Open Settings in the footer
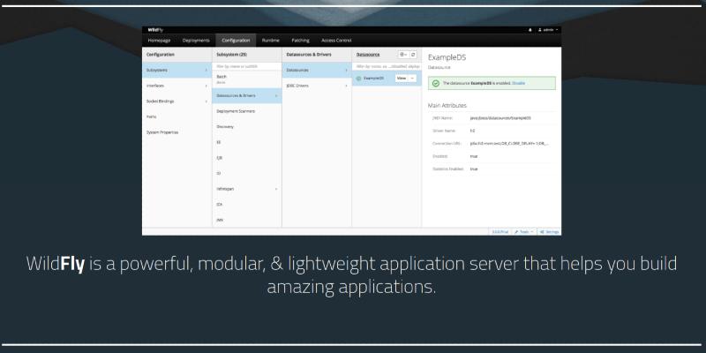Screen dimensions: 706x353 pos(549,231)
